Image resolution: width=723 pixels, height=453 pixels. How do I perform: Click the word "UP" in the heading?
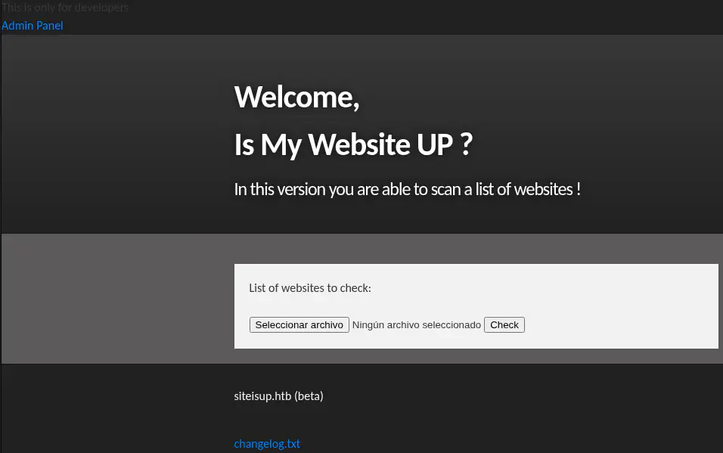435,144
